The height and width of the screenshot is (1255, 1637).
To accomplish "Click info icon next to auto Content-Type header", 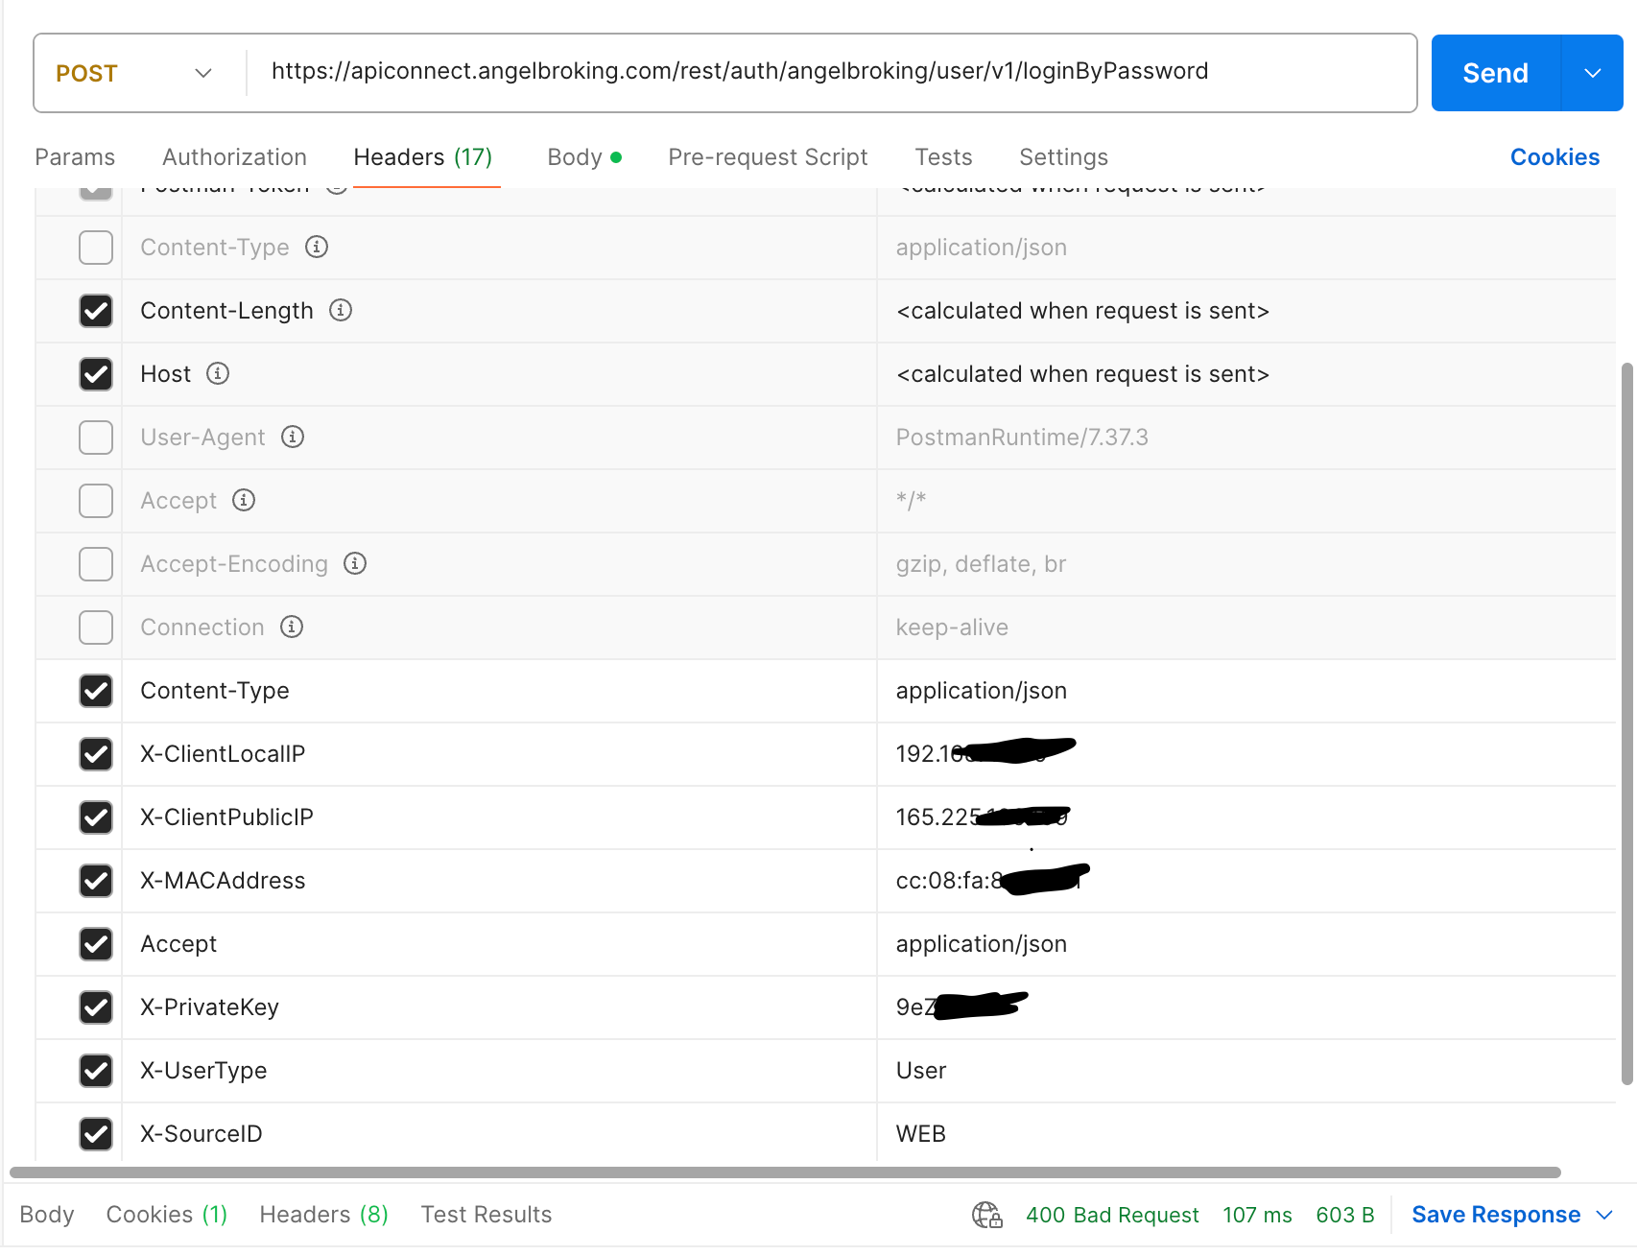I will [317, 247].
